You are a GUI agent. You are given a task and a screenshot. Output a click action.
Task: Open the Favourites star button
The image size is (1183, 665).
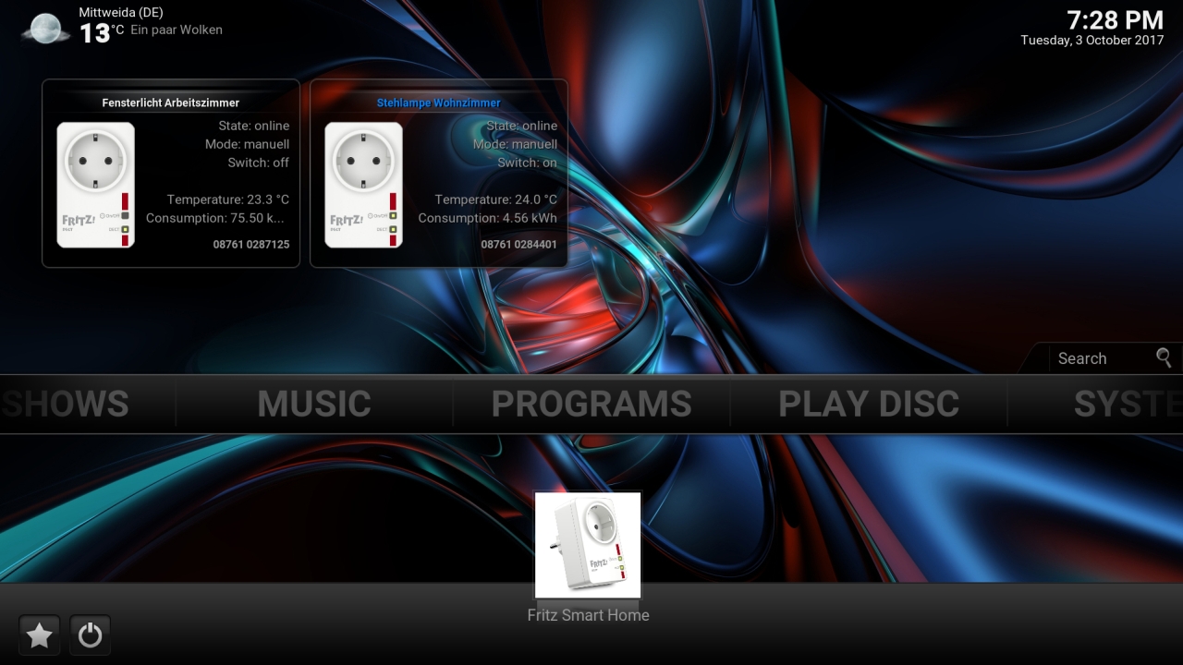[x=39, y=635]
